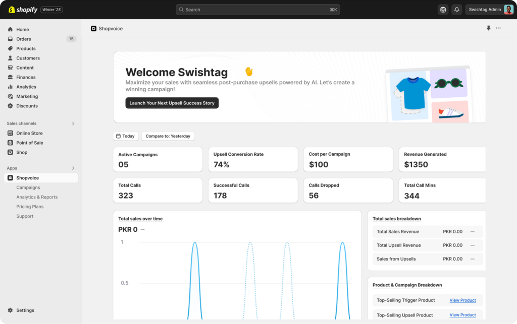Open the Today date range picker
This screenshot has width=517, height=324.
click(125, 136)
